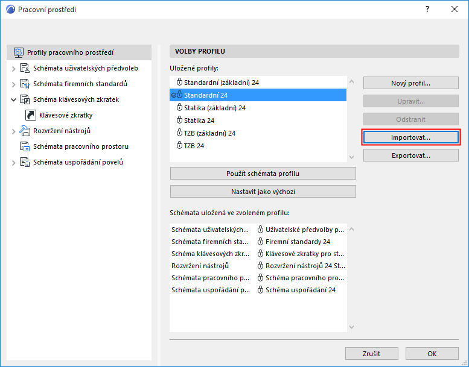Image resolution: width=469 pixels, height=367 pixels.
Task: Click Uživatelské předvolby p... scheme entry
Action: (304, 230)
